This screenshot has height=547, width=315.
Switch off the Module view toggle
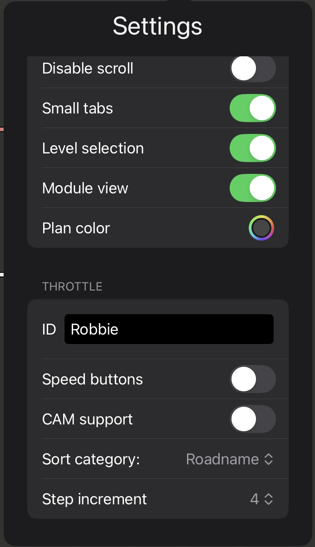pyautogui.click(x=252, y=188)
